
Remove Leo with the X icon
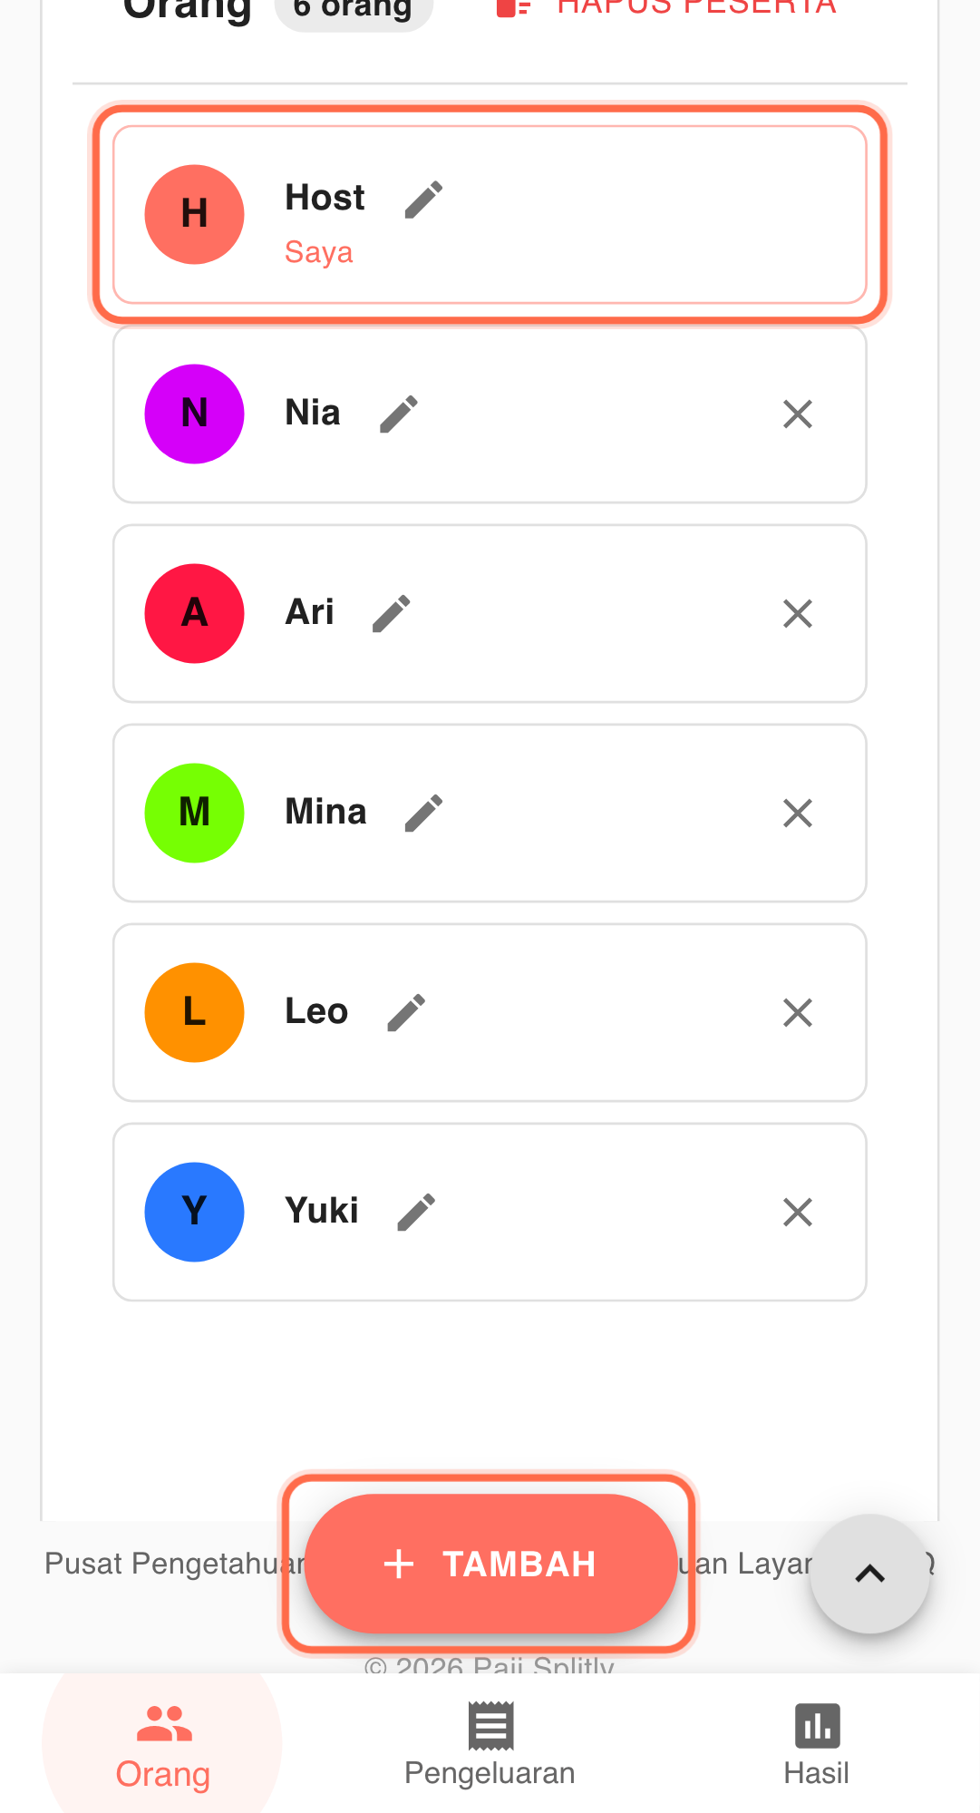[797, 1013]
